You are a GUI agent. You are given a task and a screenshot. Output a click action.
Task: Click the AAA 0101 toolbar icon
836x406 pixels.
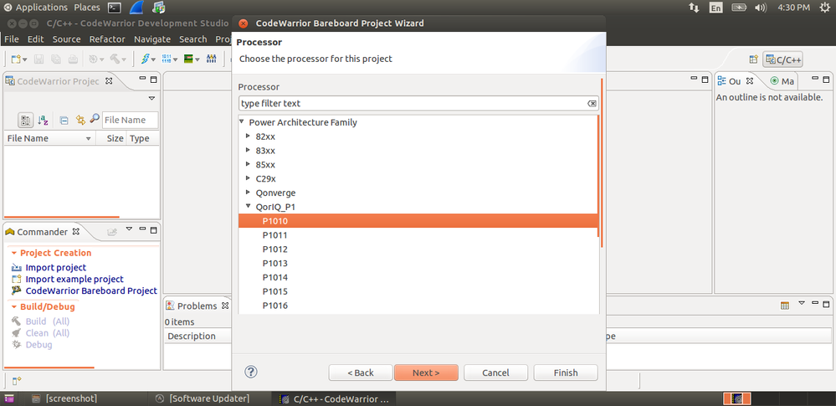pos(211,59)
